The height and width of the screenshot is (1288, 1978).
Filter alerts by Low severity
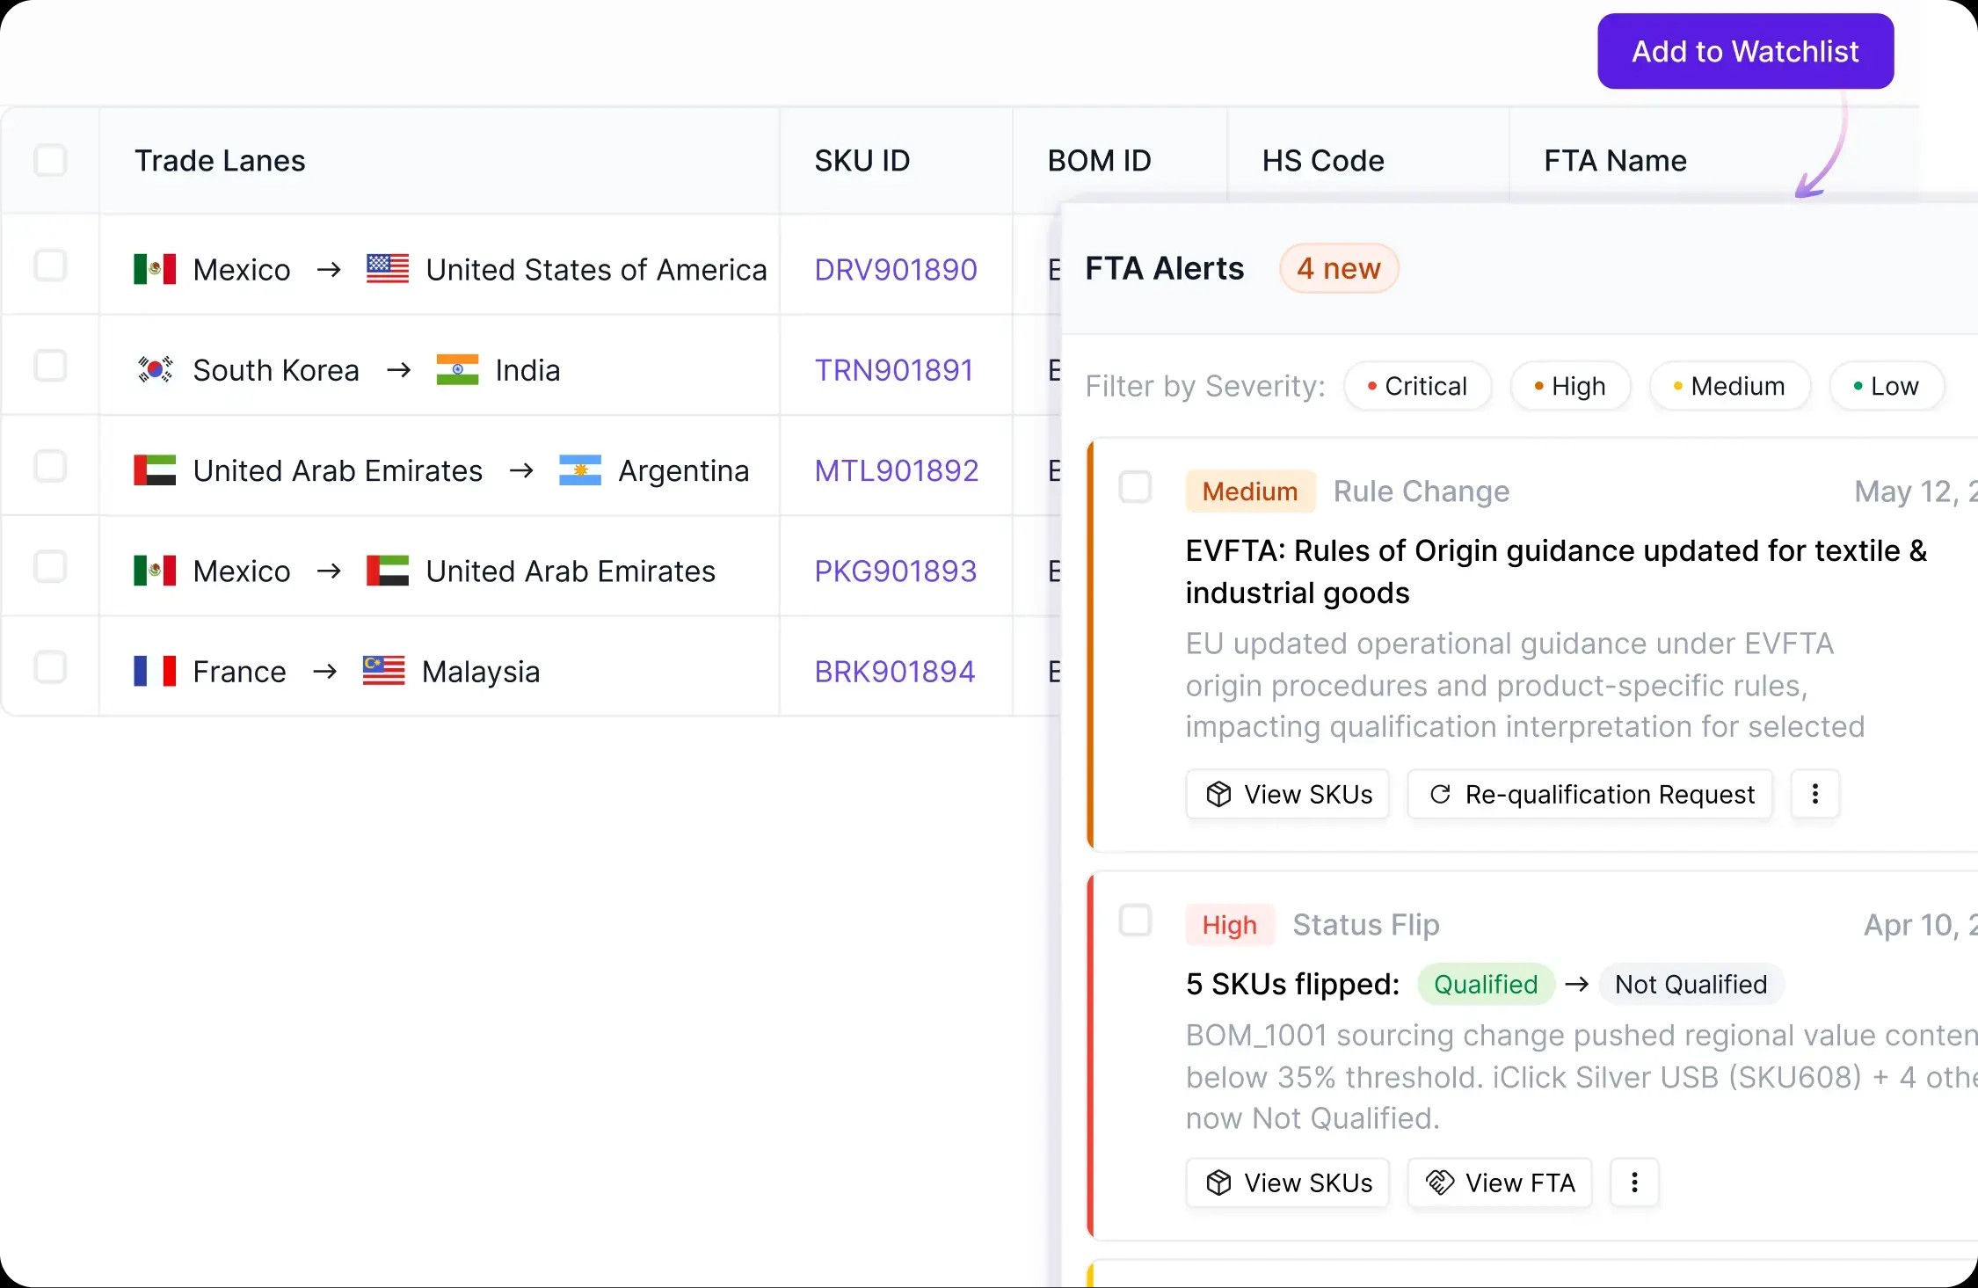[x=1887, y=386]
